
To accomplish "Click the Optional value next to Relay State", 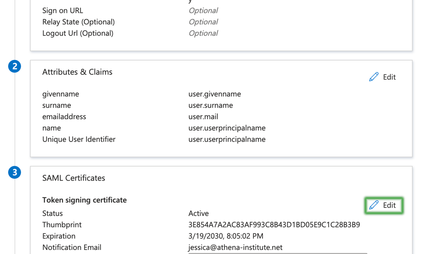I will [x=203, y=22].
